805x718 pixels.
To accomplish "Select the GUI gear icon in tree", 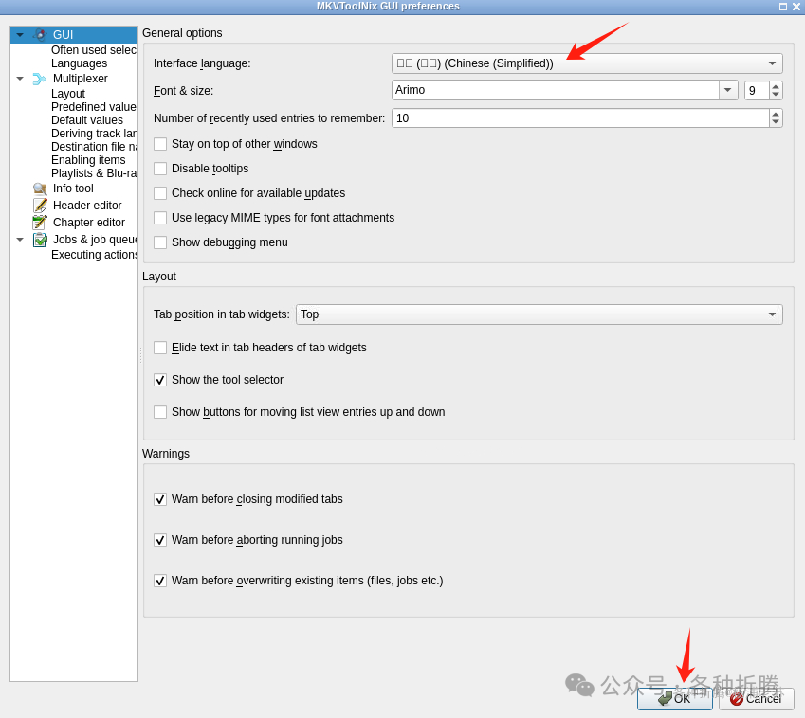I will [x=40, y=34].
